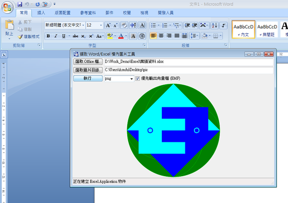288x203 pixels.
Task: Switch to 版面配置 tab
Action: (x=62, y=13)
